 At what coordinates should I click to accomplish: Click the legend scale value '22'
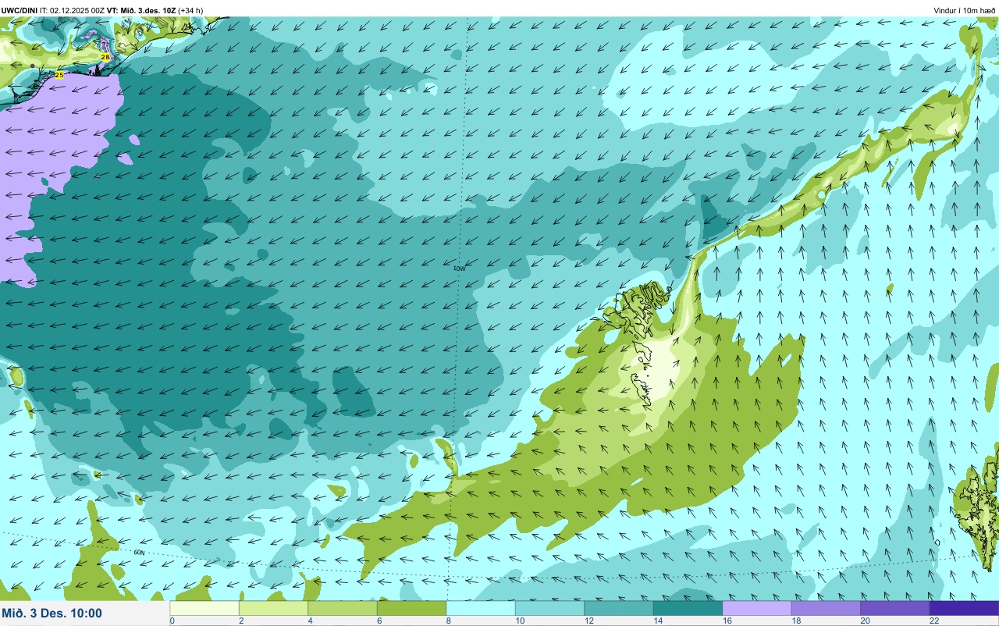tap(933, 621)
